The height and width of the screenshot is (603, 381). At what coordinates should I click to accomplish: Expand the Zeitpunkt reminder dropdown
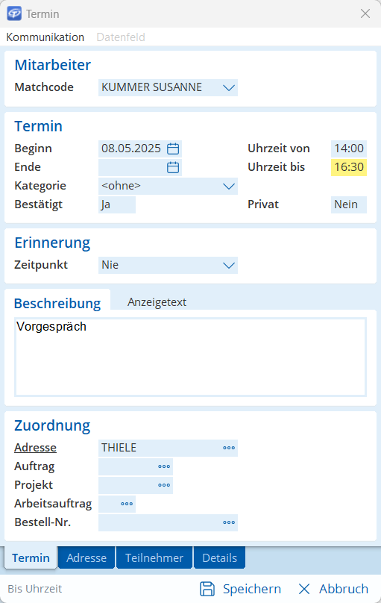229,266
